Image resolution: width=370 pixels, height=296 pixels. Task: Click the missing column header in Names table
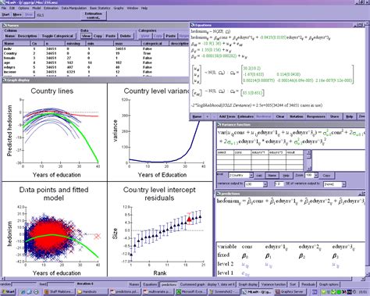tap(76, 44)
